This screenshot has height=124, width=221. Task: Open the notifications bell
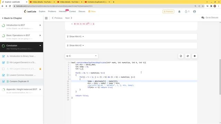pos(179,11)
